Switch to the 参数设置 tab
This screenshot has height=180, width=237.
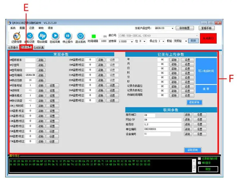(x=26, y=47)
